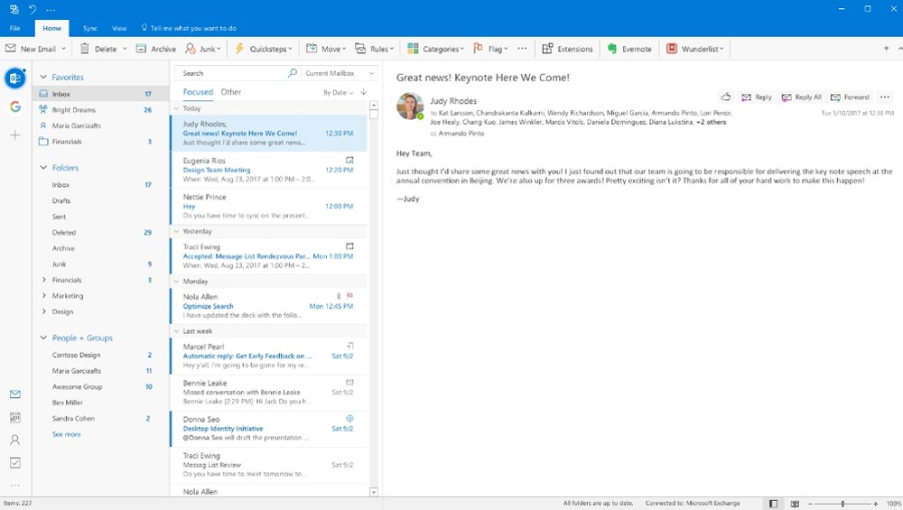Screen dimensions: 903x510
Task: Toggle the flag on Nola Allen's message
Action: (349, 296)
